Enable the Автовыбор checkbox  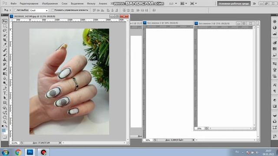15,10
